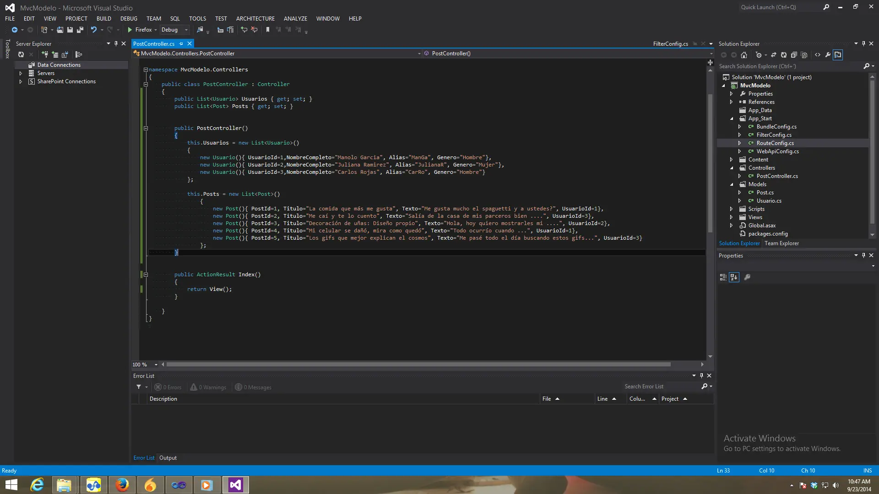The height and width of the screenshot is (494, 879).
Task: Expand the Servers node in Server Explorer
Action: pos(21,73)
